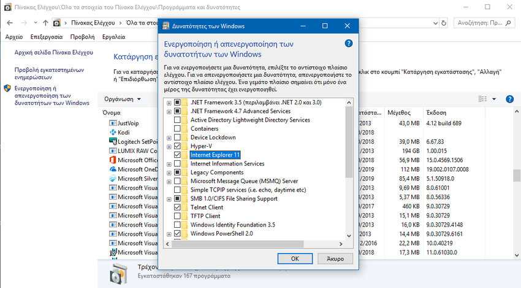Image resolution: width=521 pixels, height=288 pixels.
Task: Expand SMB 1.0/CIFS File Sharing Support node
Action: [169, 199]
